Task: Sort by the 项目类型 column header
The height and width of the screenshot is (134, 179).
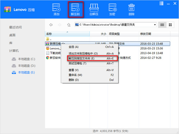Action: point(123,34)
